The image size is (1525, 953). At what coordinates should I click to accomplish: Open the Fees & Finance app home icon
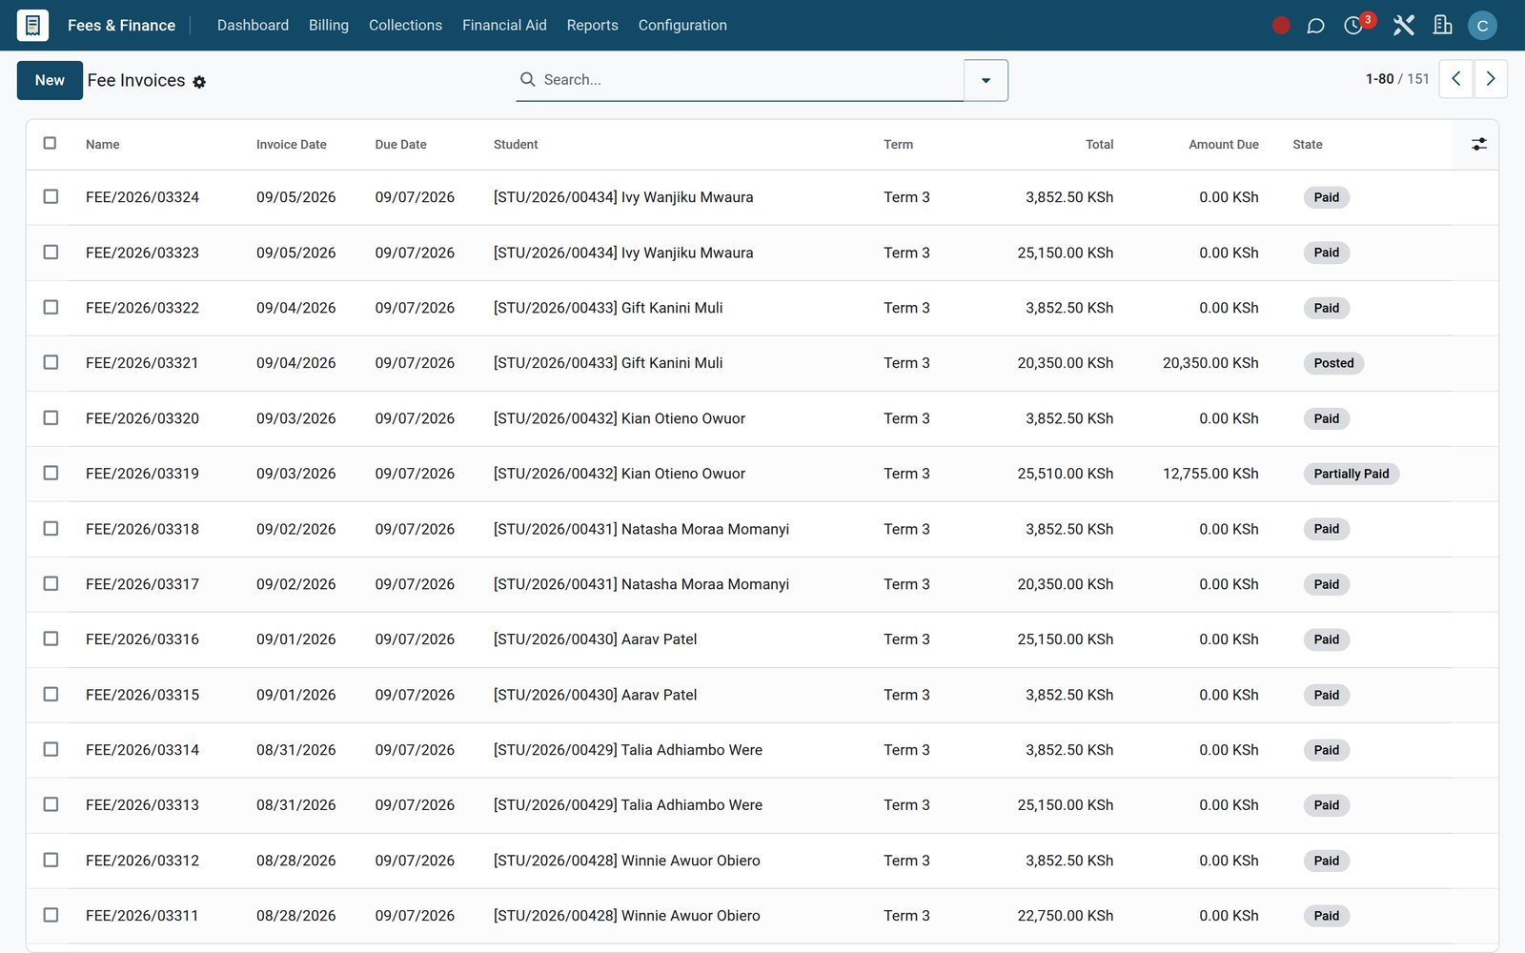32,25
